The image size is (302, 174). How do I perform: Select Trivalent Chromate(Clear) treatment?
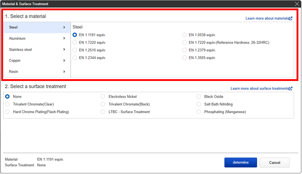[x=7, y=104]
